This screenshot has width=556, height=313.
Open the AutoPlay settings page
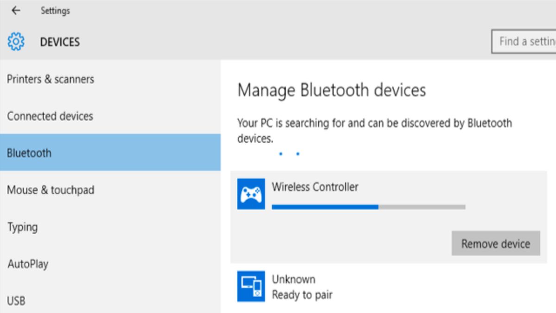(28, 264)
